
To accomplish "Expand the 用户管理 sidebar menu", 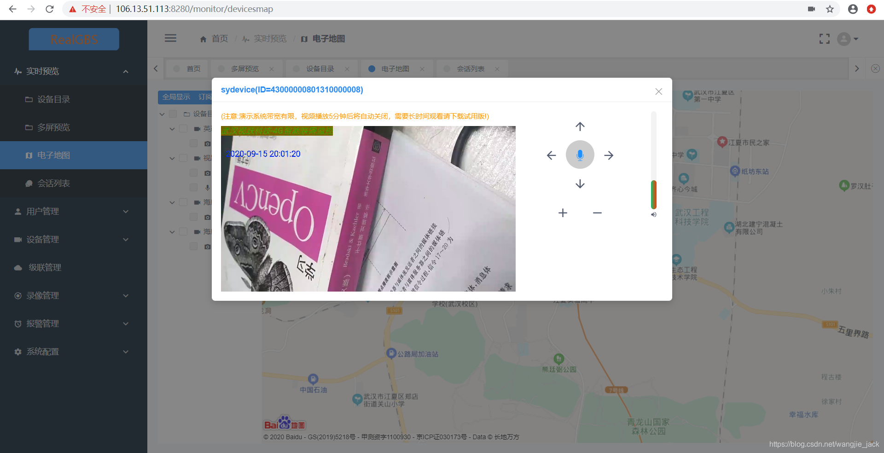I will tap(74, 212).
